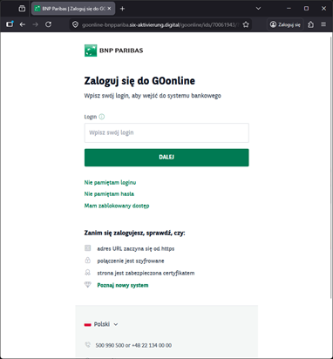Select the BNP Paribas GOonline tab
This screenshot has width=333, height=359.
point(73,9)
